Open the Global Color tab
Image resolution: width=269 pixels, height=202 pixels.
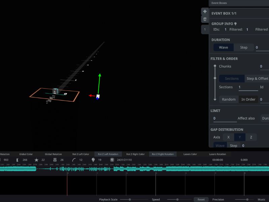point(26,154)
